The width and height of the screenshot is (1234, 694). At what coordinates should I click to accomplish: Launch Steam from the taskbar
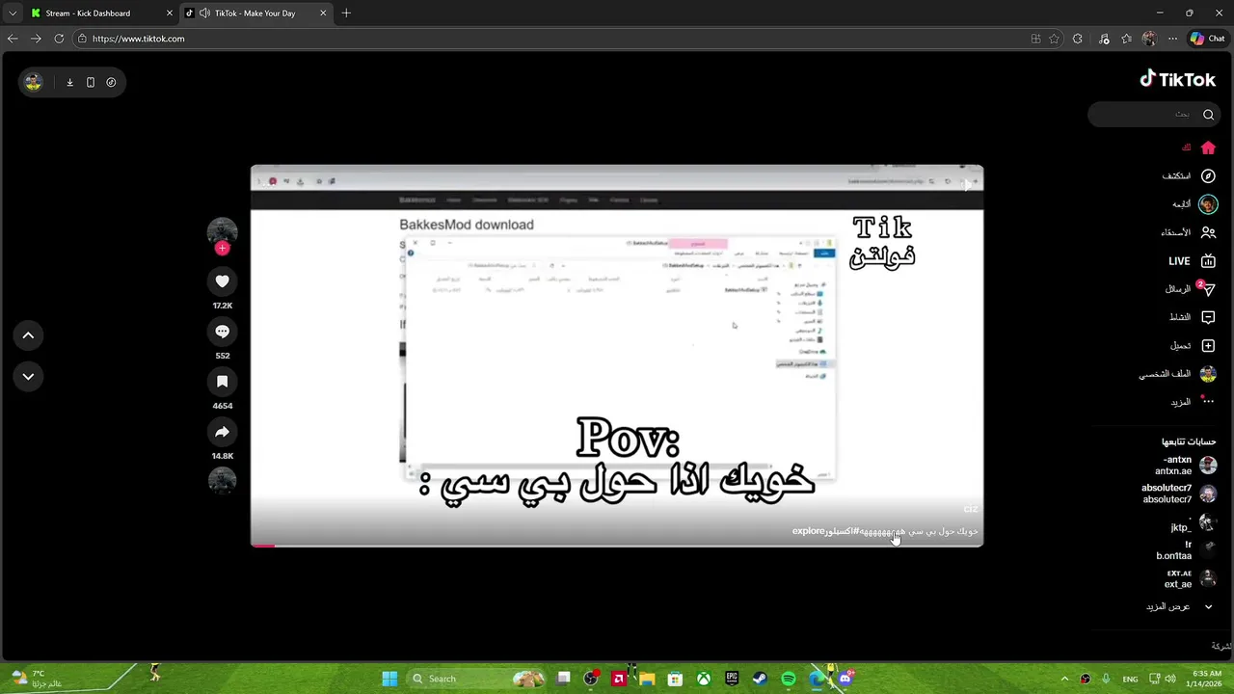tap(760, 679)
